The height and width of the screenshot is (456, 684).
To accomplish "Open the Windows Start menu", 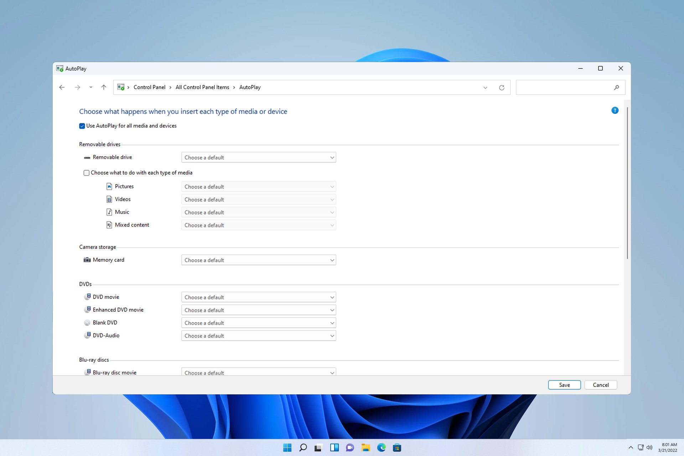I will tap(287, 448).
